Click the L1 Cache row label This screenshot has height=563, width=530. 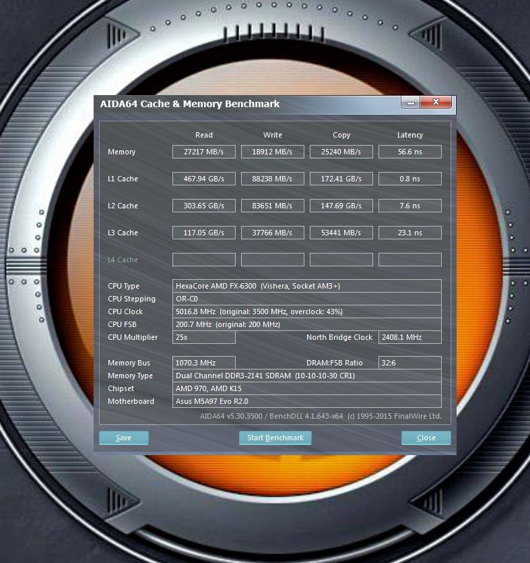pos(123,179)
